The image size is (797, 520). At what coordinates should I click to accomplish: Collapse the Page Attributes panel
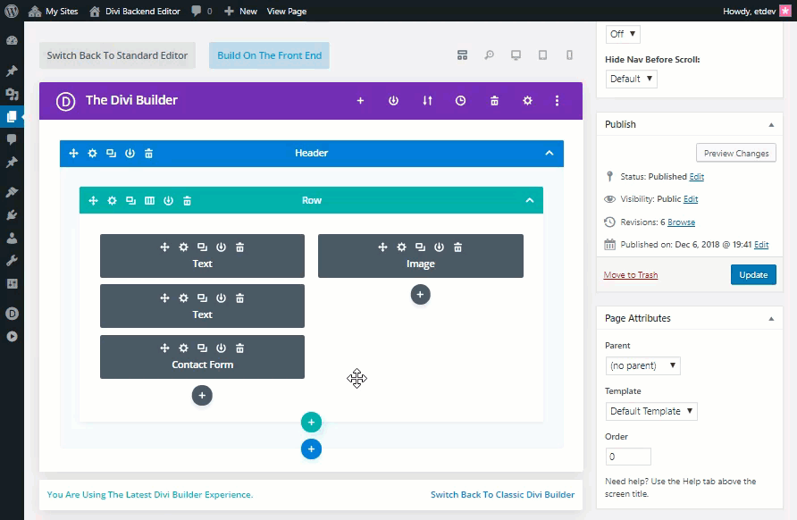(771, 319)
